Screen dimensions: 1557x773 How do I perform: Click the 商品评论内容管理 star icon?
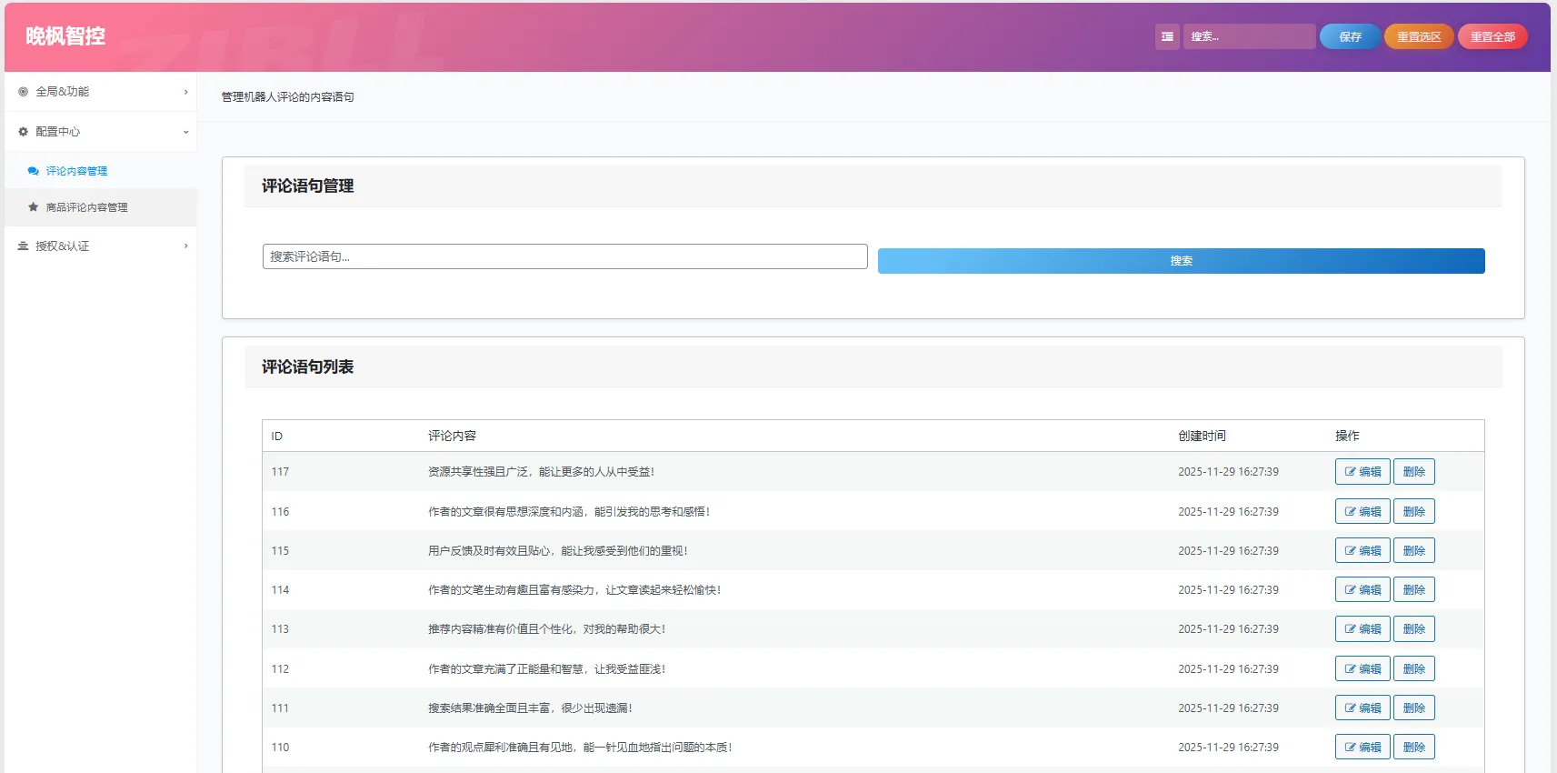coord(34,207)
